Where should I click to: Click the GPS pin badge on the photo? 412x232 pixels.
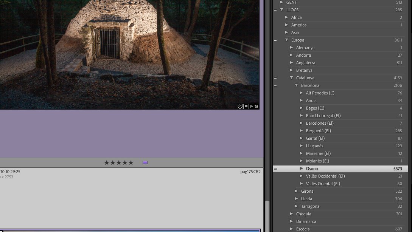pyautogui.click(x=246, y=107)
